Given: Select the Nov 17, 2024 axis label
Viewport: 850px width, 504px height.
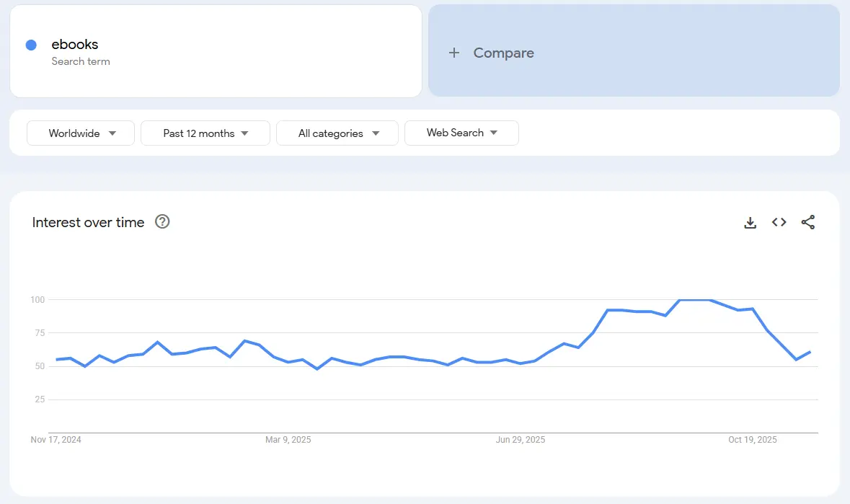Looking at the screenshot, I should (56, 440).
